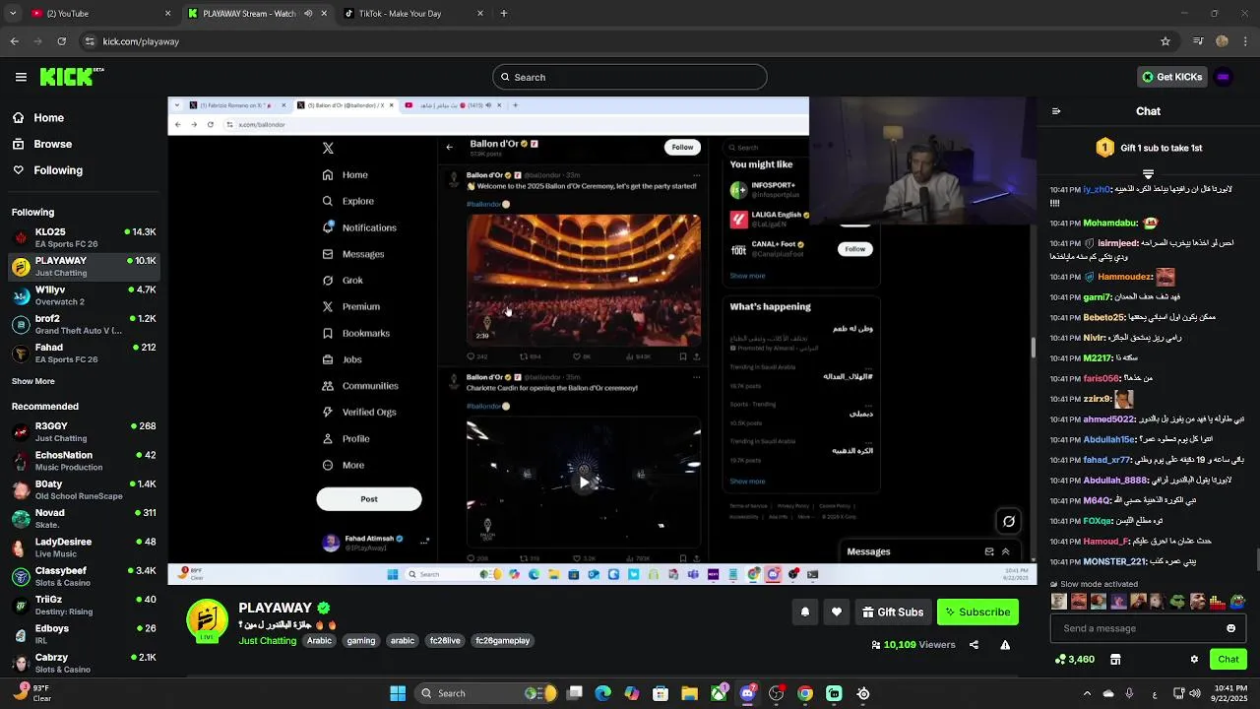This screenshot has width=1260, height=709.
Task: Open EchoesNation in Recommended list
Action: pyautogui.click(x=84, y=461)
